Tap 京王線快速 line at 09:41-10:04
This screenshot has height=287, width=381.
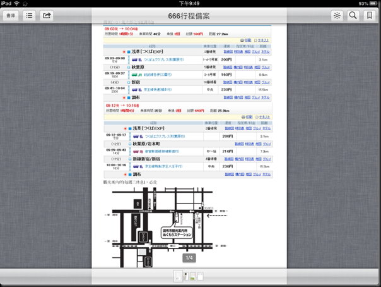point(158,90)
